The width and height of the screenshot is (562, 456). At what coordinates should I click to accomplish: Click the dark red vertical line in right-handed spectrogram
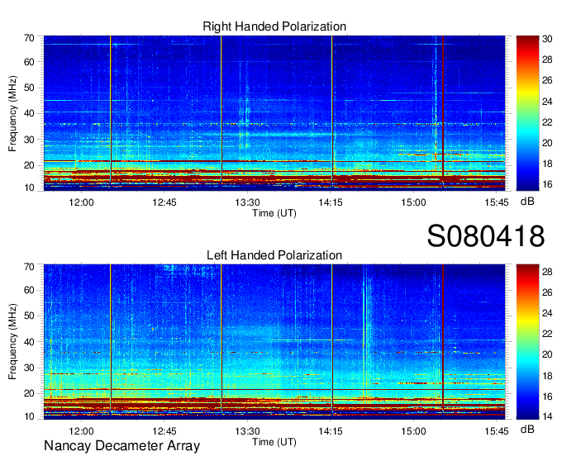(x=443, y=107)
